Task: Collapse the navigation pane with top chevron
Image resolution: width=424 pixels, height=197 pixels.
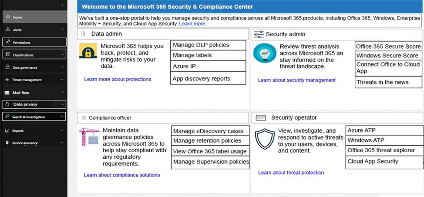Action: 62,5
